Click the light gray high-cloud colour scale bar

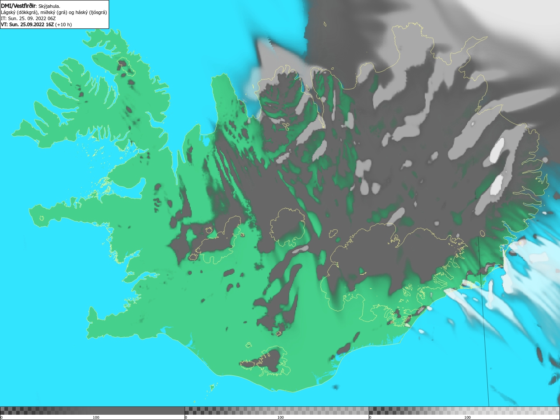pos(464,411)
